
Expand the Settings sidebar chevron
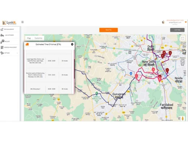17,53
